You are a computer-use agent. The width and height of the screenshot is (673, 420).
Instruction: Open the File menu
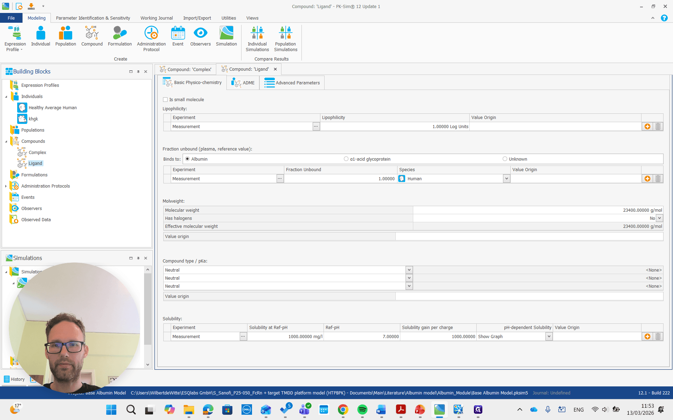(x=11, y=18)
